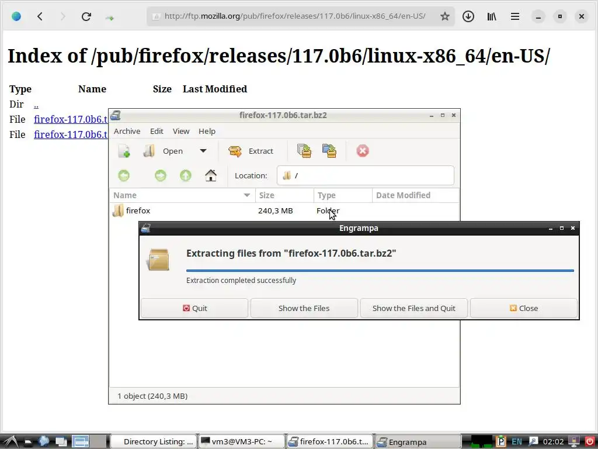Click the Go forward arrow in archive window
The image size is (598, 449).
pyautogui.click(x=161, y=175)
